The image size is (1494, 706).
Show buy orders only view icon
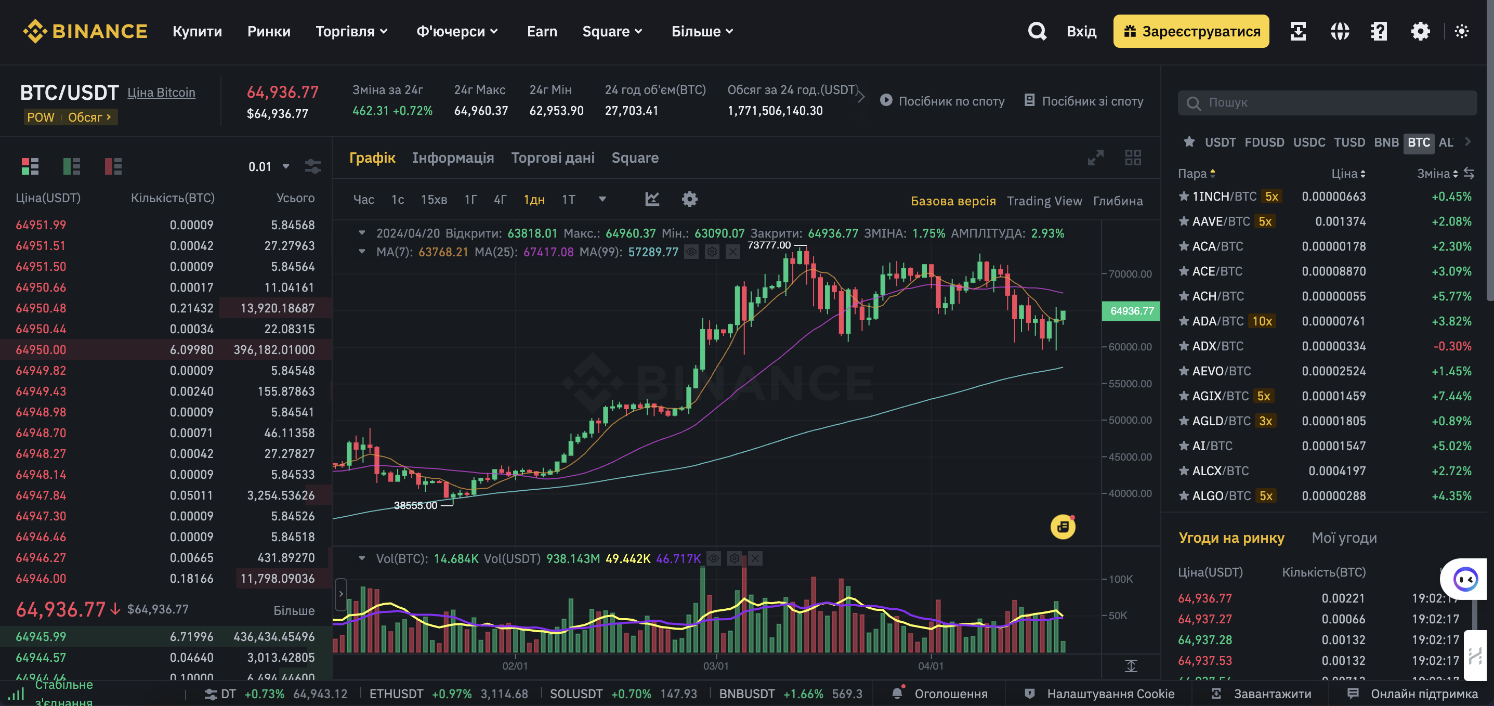pyautogui.click(x=72, y=166)
